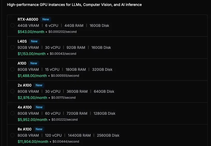Screen dimensions: 211x146
Task: Click the 2x A100 title
Action: coord(24,85)
